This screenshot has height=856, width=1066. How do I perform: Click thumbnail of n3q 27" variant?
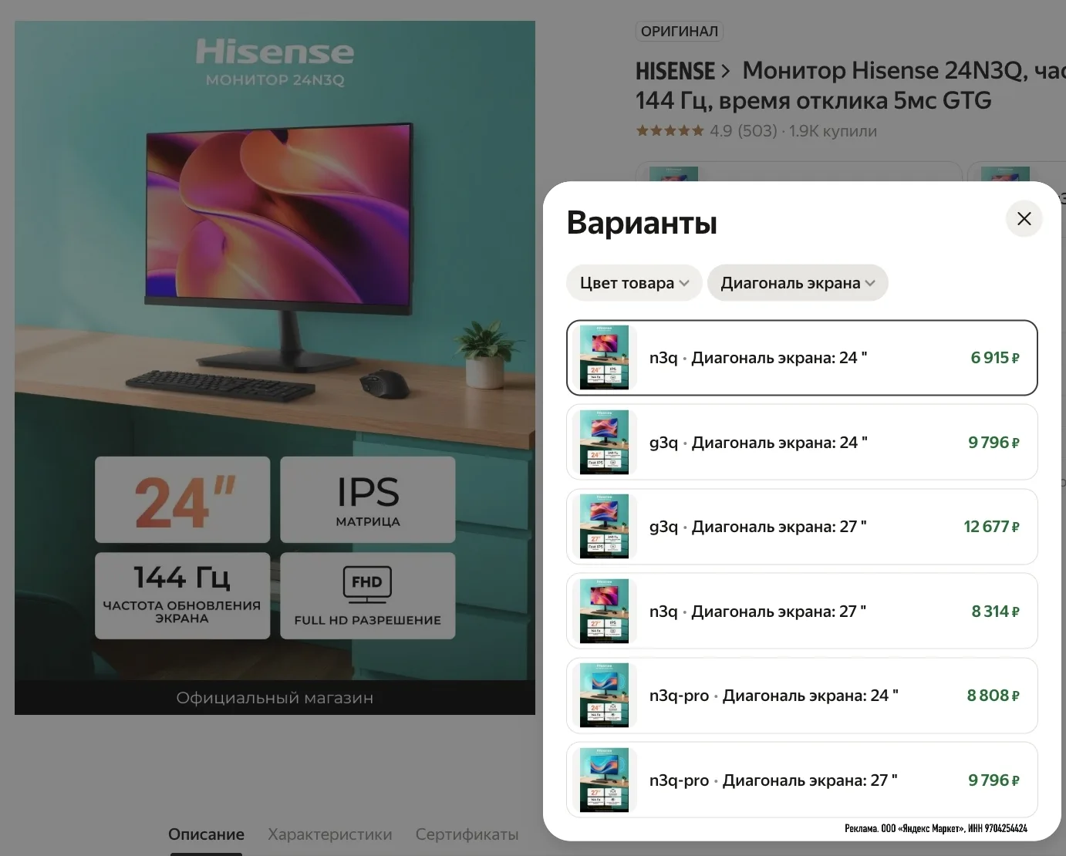point(604,612)
